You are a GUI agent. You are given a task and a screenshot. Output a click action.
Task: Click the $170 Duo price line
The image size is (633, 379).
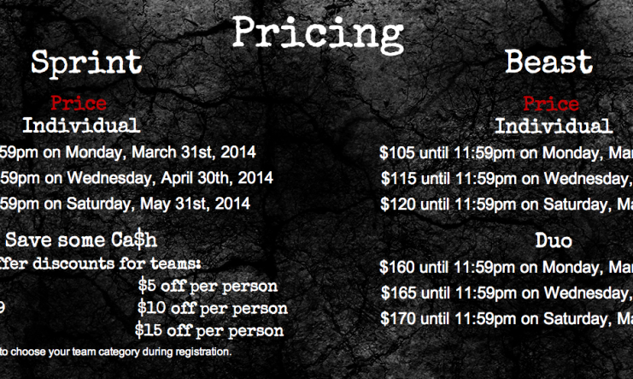pyautogui.click(x=507, y=319)
